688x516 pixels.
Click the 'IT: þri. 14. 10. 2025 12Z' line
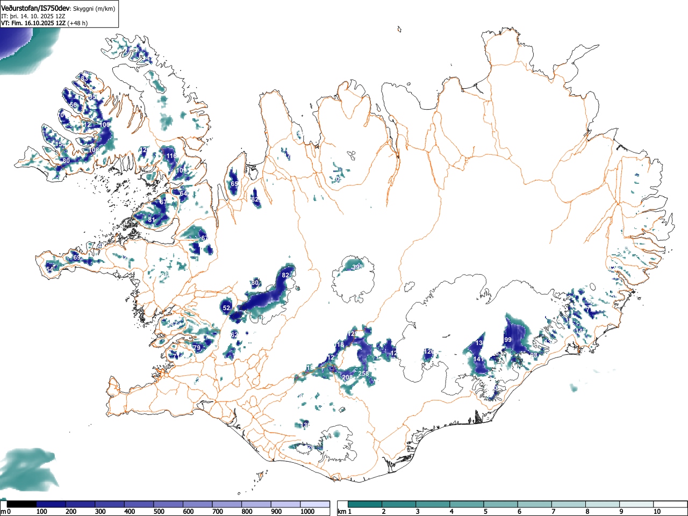pos(33,16)
